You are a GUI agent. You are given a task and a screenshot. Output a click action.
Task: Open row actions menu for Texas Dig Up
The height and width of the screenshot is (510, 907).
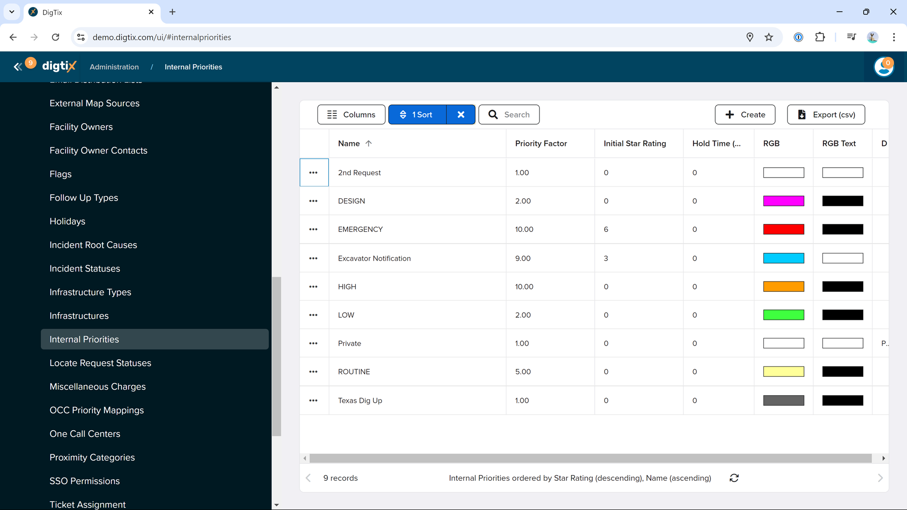pos(313,400)
